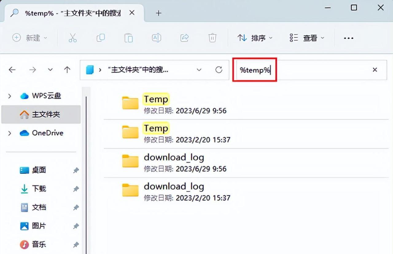Screen dimensions: 393x254
Task: Click the Copy icon in toolbar
Action: coord(100,38)
